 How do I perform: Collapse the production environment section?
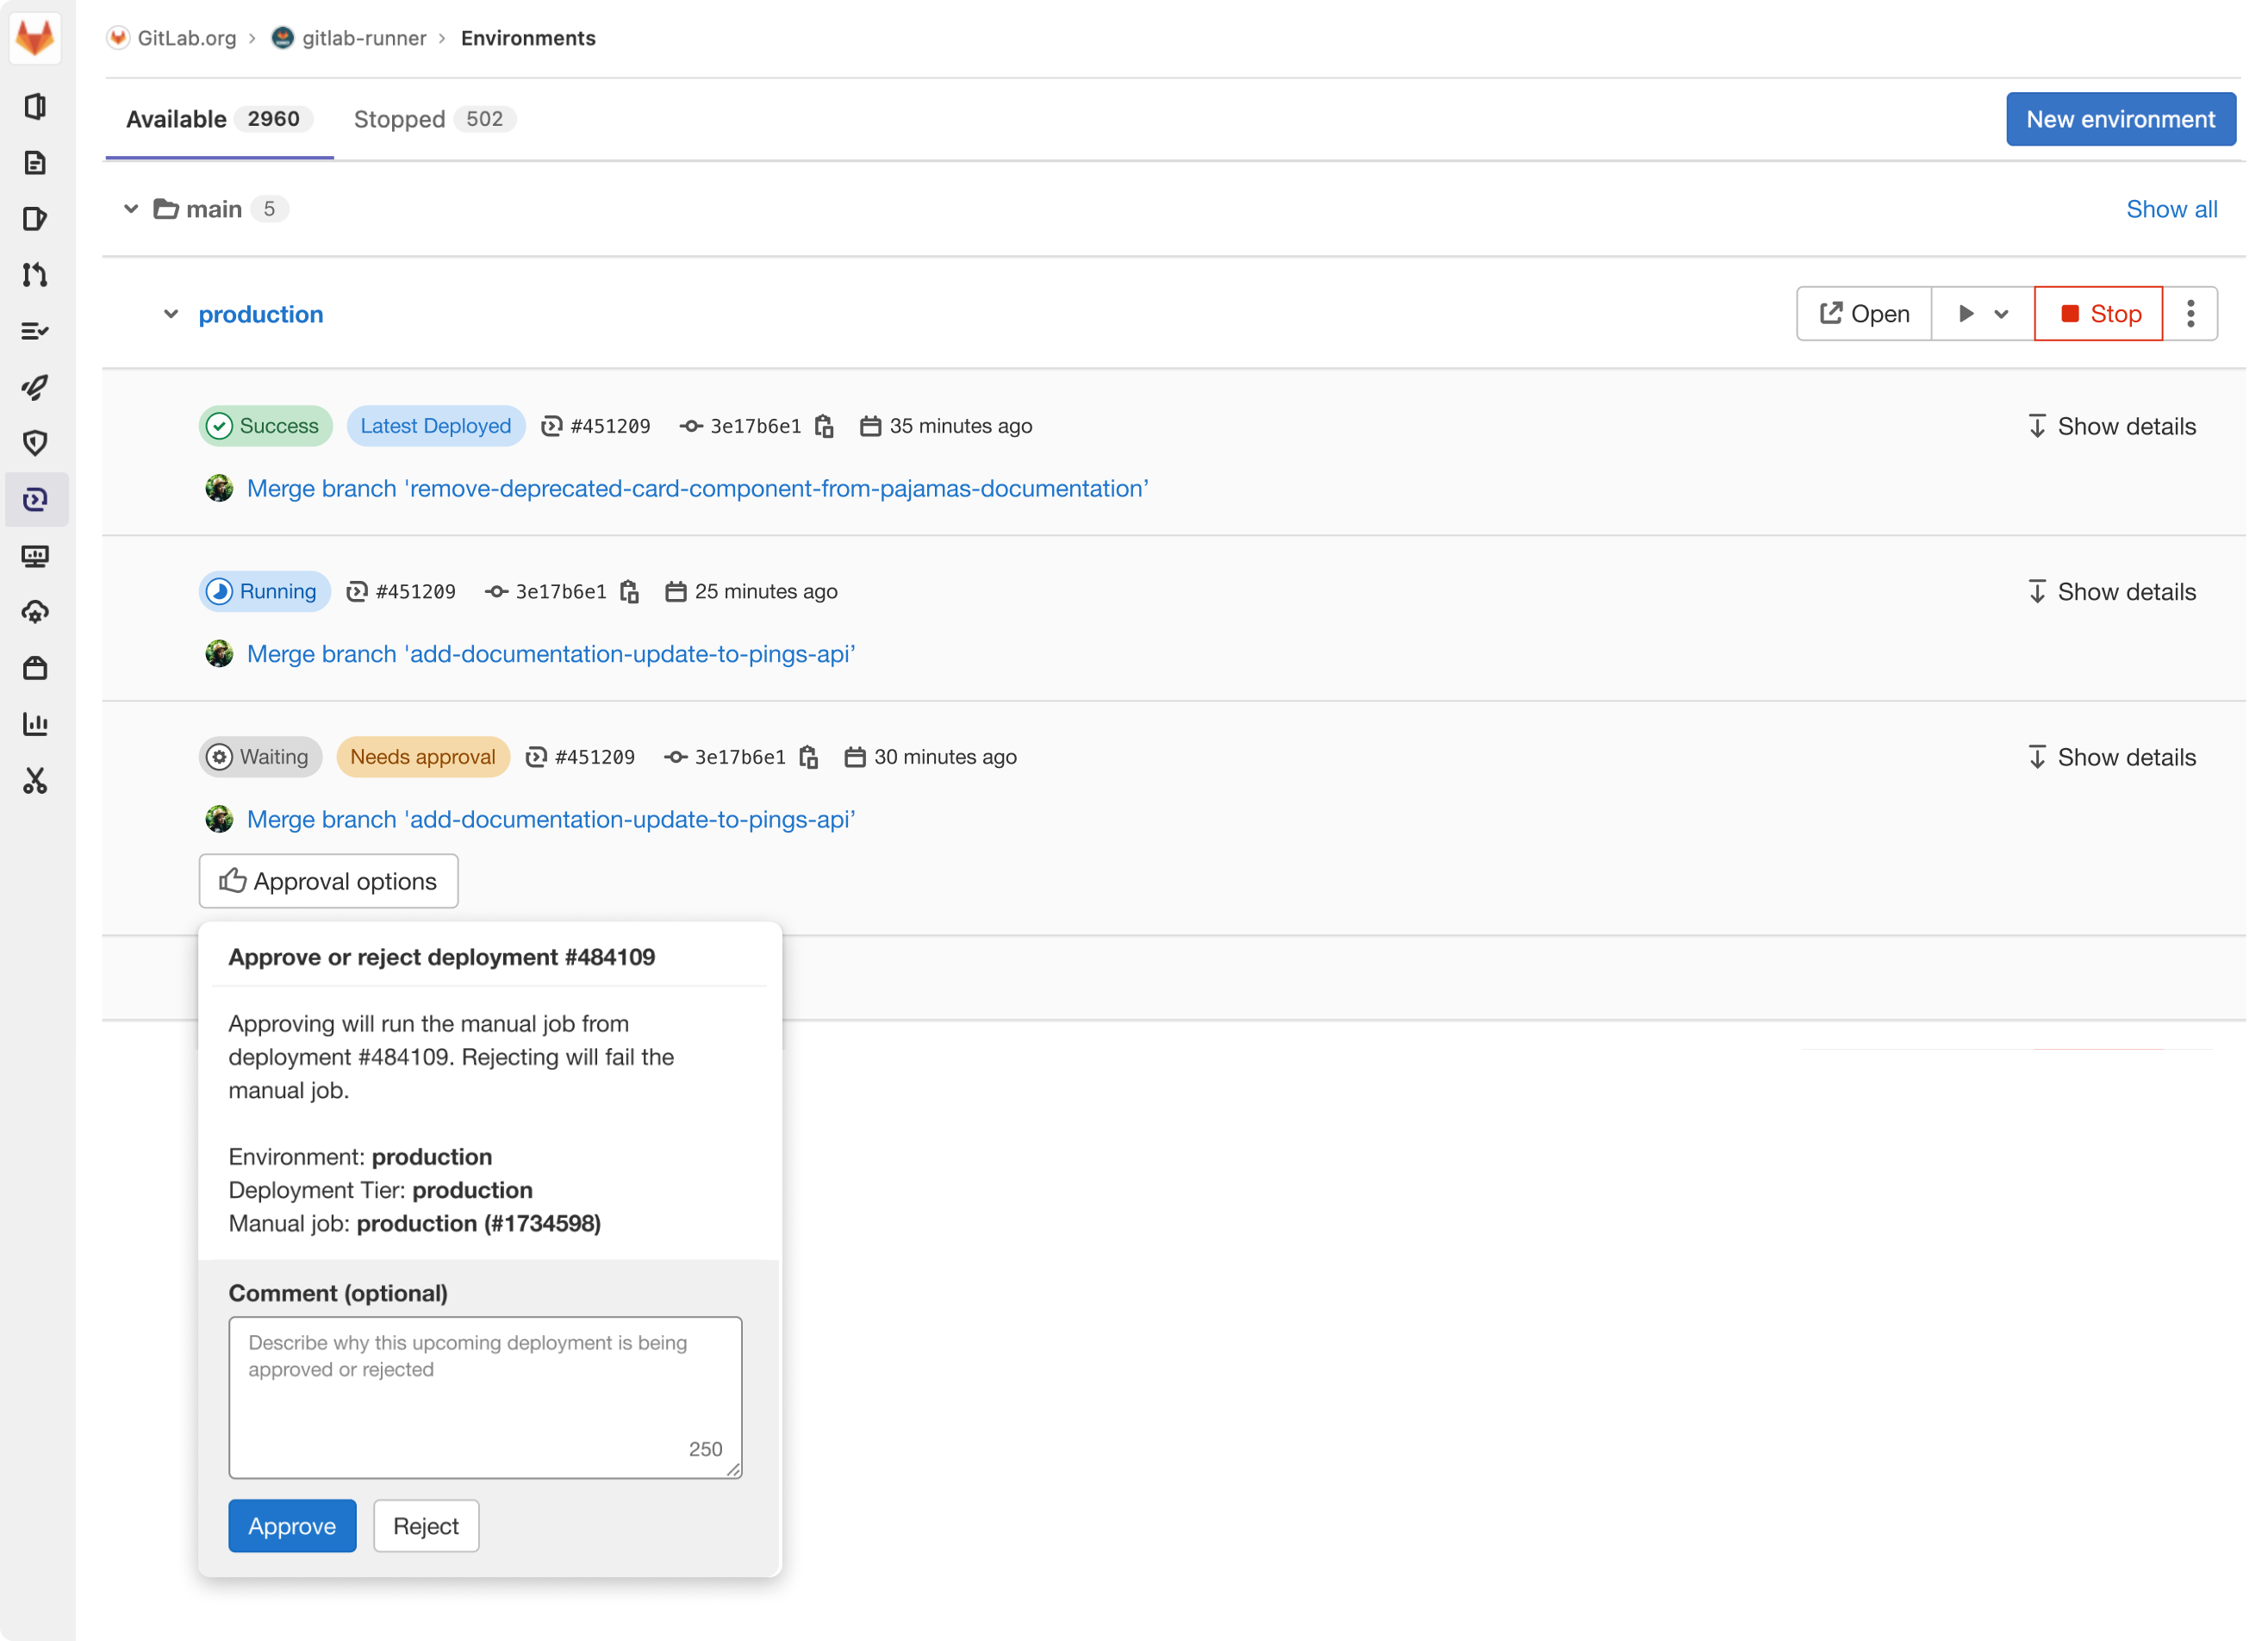click(x=170, y=313)
